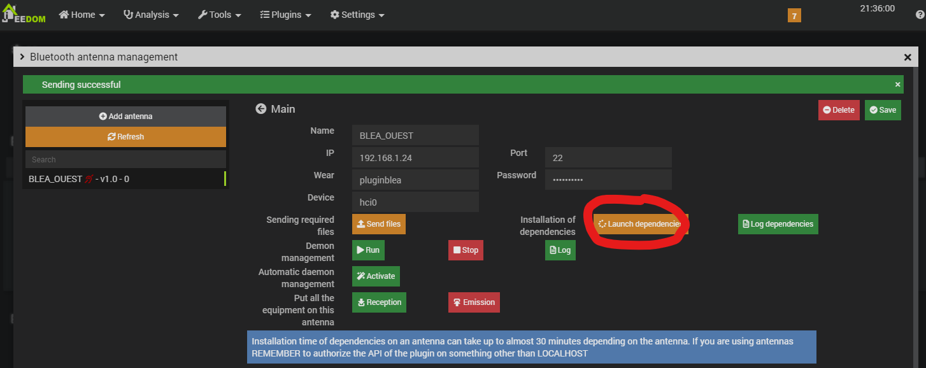This screenshot has width=926, height=368.
Task: Open the Home menu
Action: click(x=82, y=15)
